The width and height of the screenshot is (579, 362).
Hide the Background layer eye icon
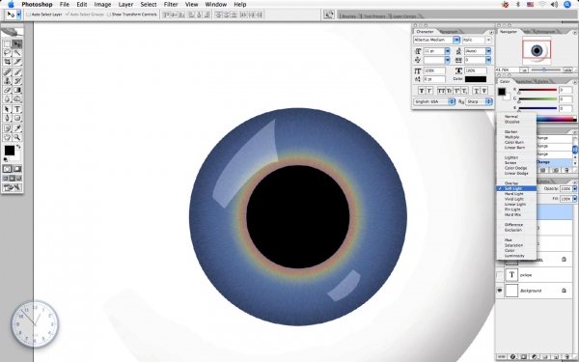[x=500, y=291]
